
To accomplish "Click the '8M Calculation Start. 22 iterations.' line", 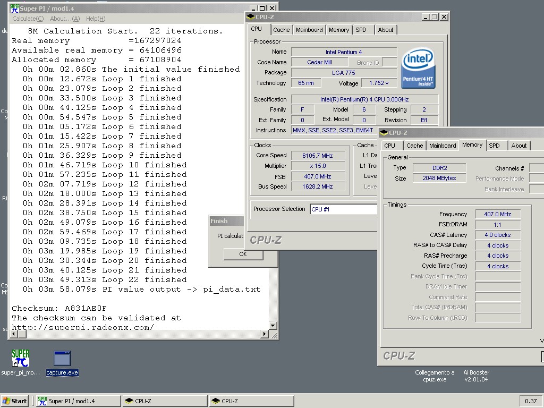I will click(125, 31).
